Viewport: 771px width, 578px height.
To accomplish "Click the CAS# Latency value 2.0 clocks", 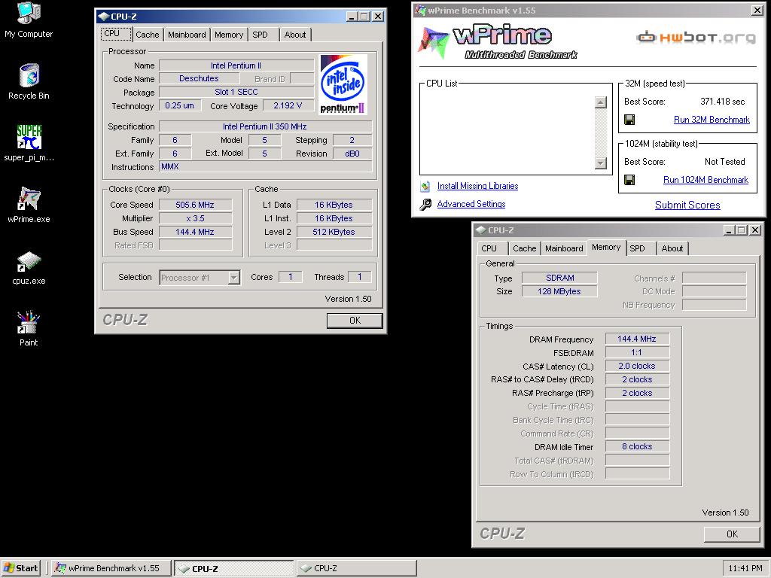I will coord(637,367).
